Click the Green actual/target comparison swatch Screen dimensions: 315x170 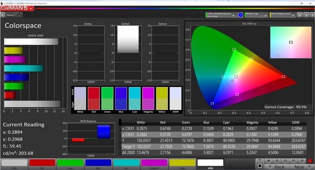[x=107, y=99]
